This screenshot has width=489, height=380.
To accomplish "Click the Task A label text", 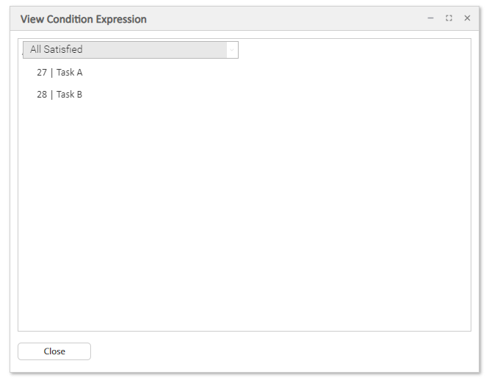I will coord(70,73).
